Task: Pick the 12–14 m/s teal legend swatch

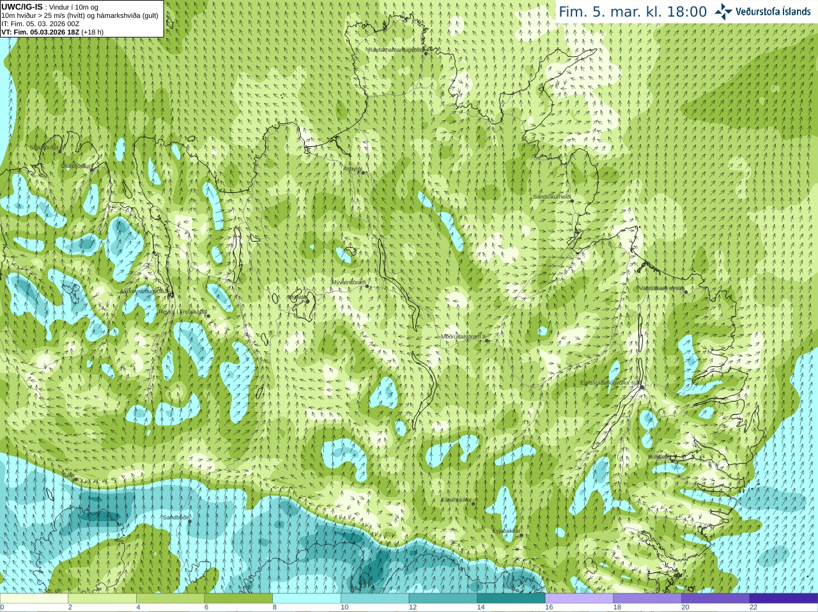Action: click(x=443, y=599)
